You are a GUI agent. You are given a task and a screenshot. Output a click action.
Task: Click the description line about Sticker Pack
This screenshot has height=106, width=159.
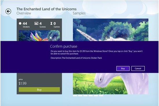pyautogui.click(x=76, y=58)
